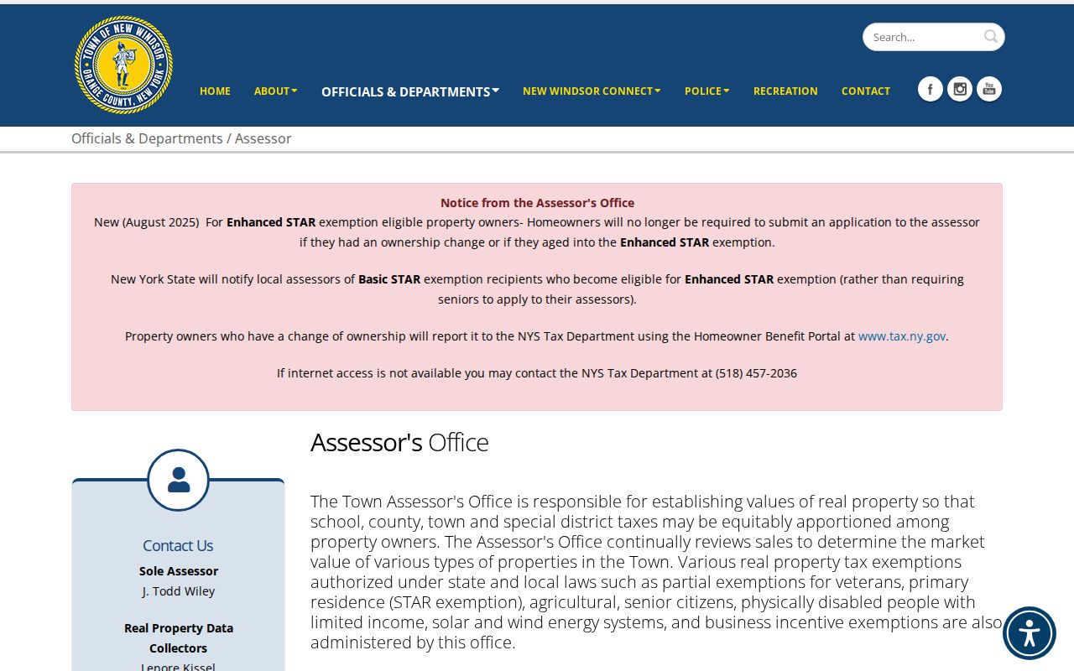Expand the About dropdown menu
This screenshot has width=1074, height=671.
tap(276, 91)
